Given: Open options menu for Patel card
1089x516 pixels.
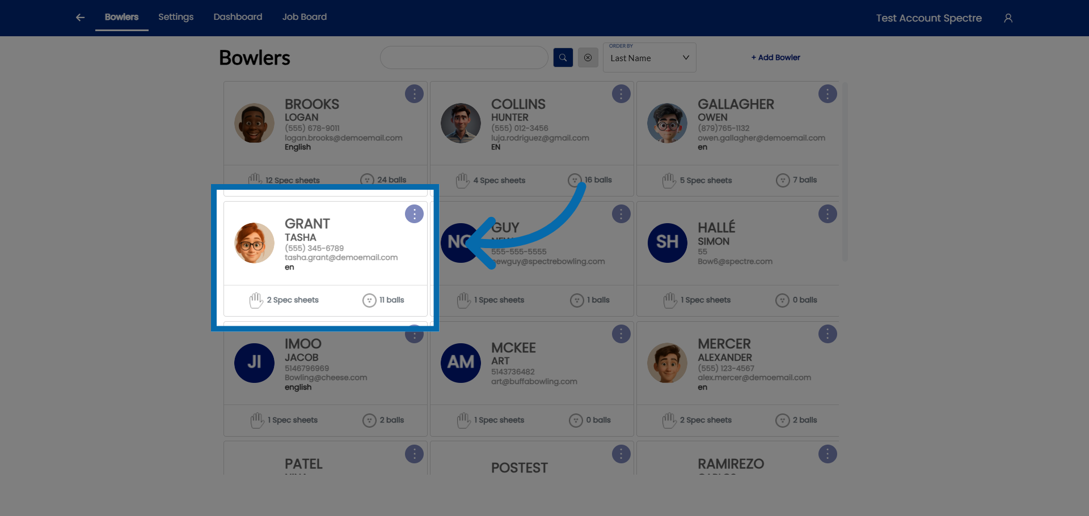Looking at the screenshot, I should click(414, 454).
